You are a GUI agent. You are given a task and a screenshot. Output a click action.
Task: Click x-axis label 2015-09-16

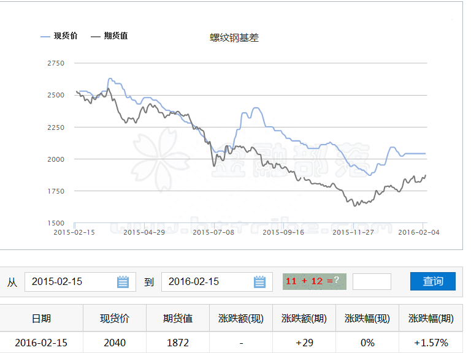coord(283,232)
